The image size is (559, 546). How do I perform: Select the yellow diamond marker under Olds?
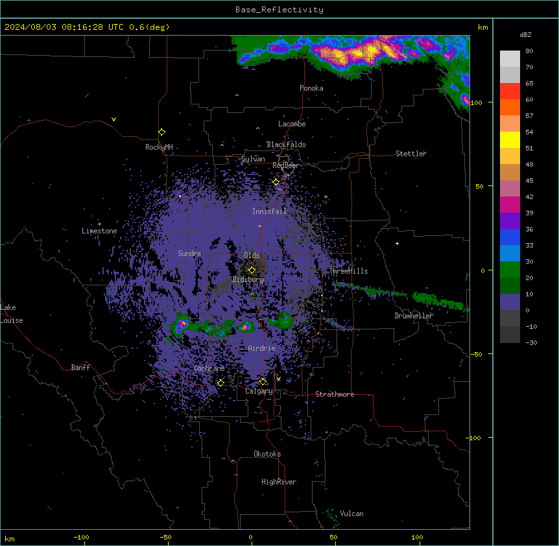tap(252, 270)
